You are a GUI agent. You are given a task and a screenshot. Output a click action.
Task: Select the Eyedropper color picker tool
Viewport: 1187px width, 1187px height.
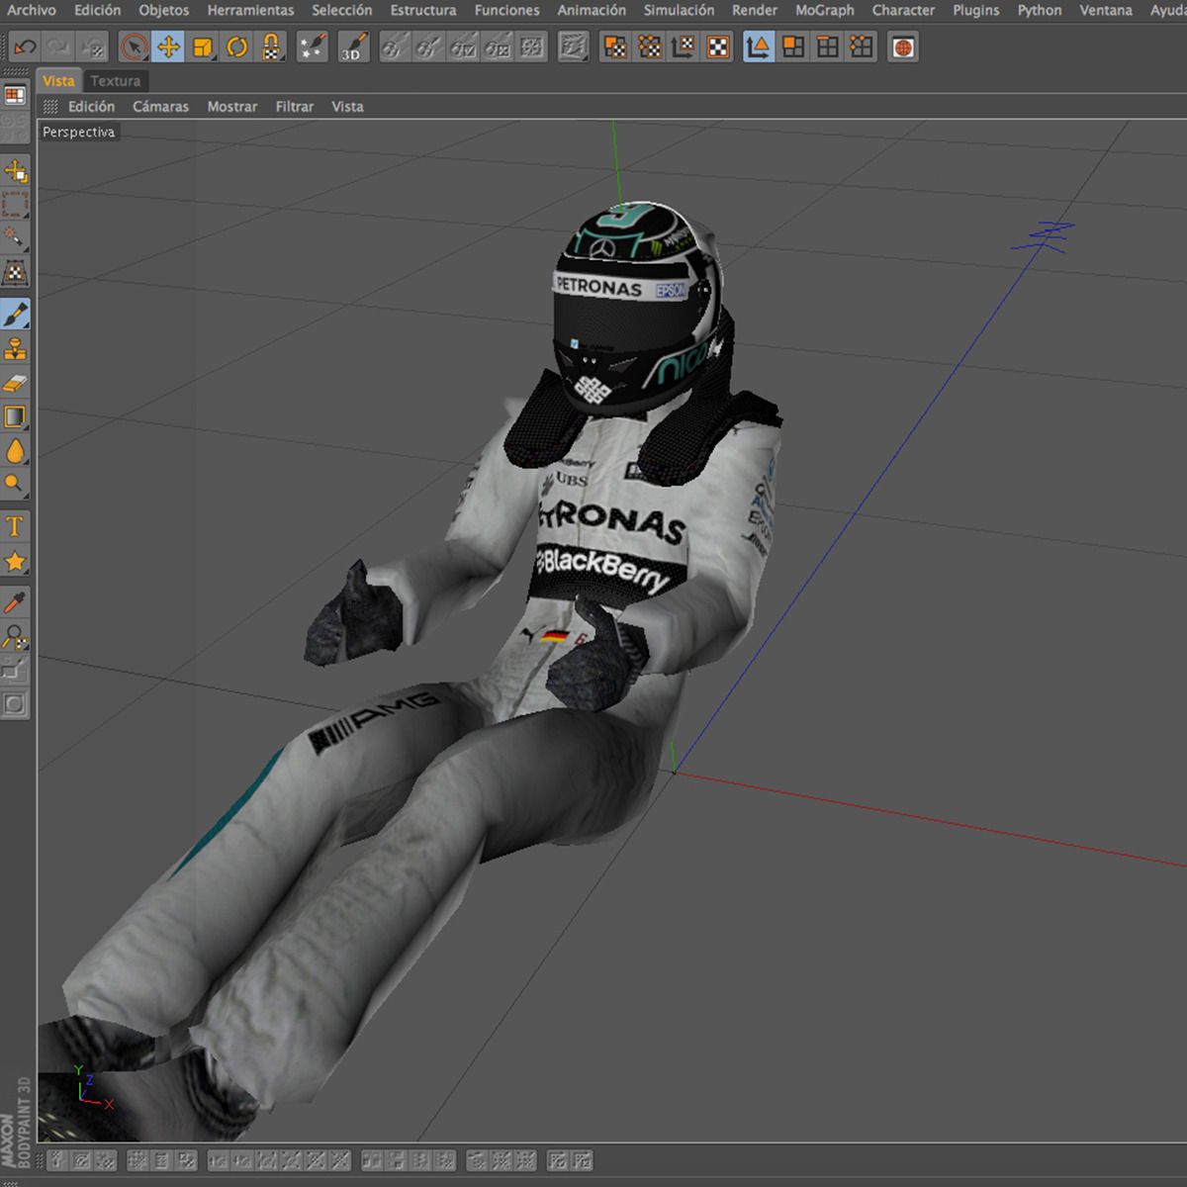click(15, 601)
